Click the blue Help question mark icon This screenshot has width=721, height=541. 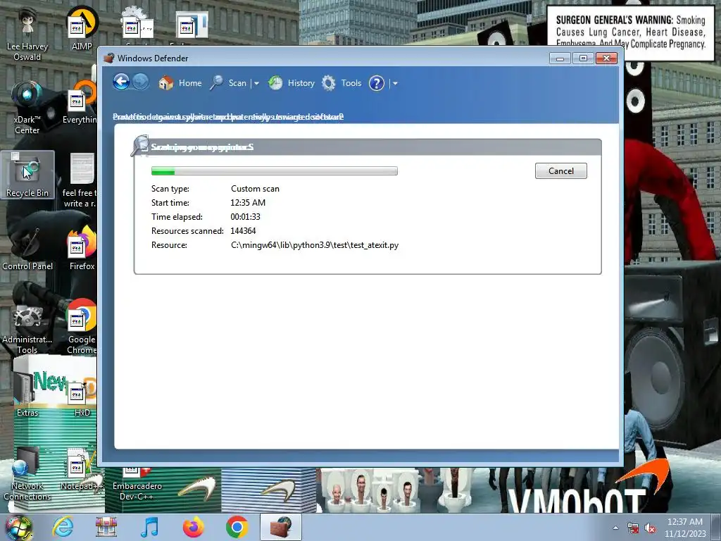(377, 83)
